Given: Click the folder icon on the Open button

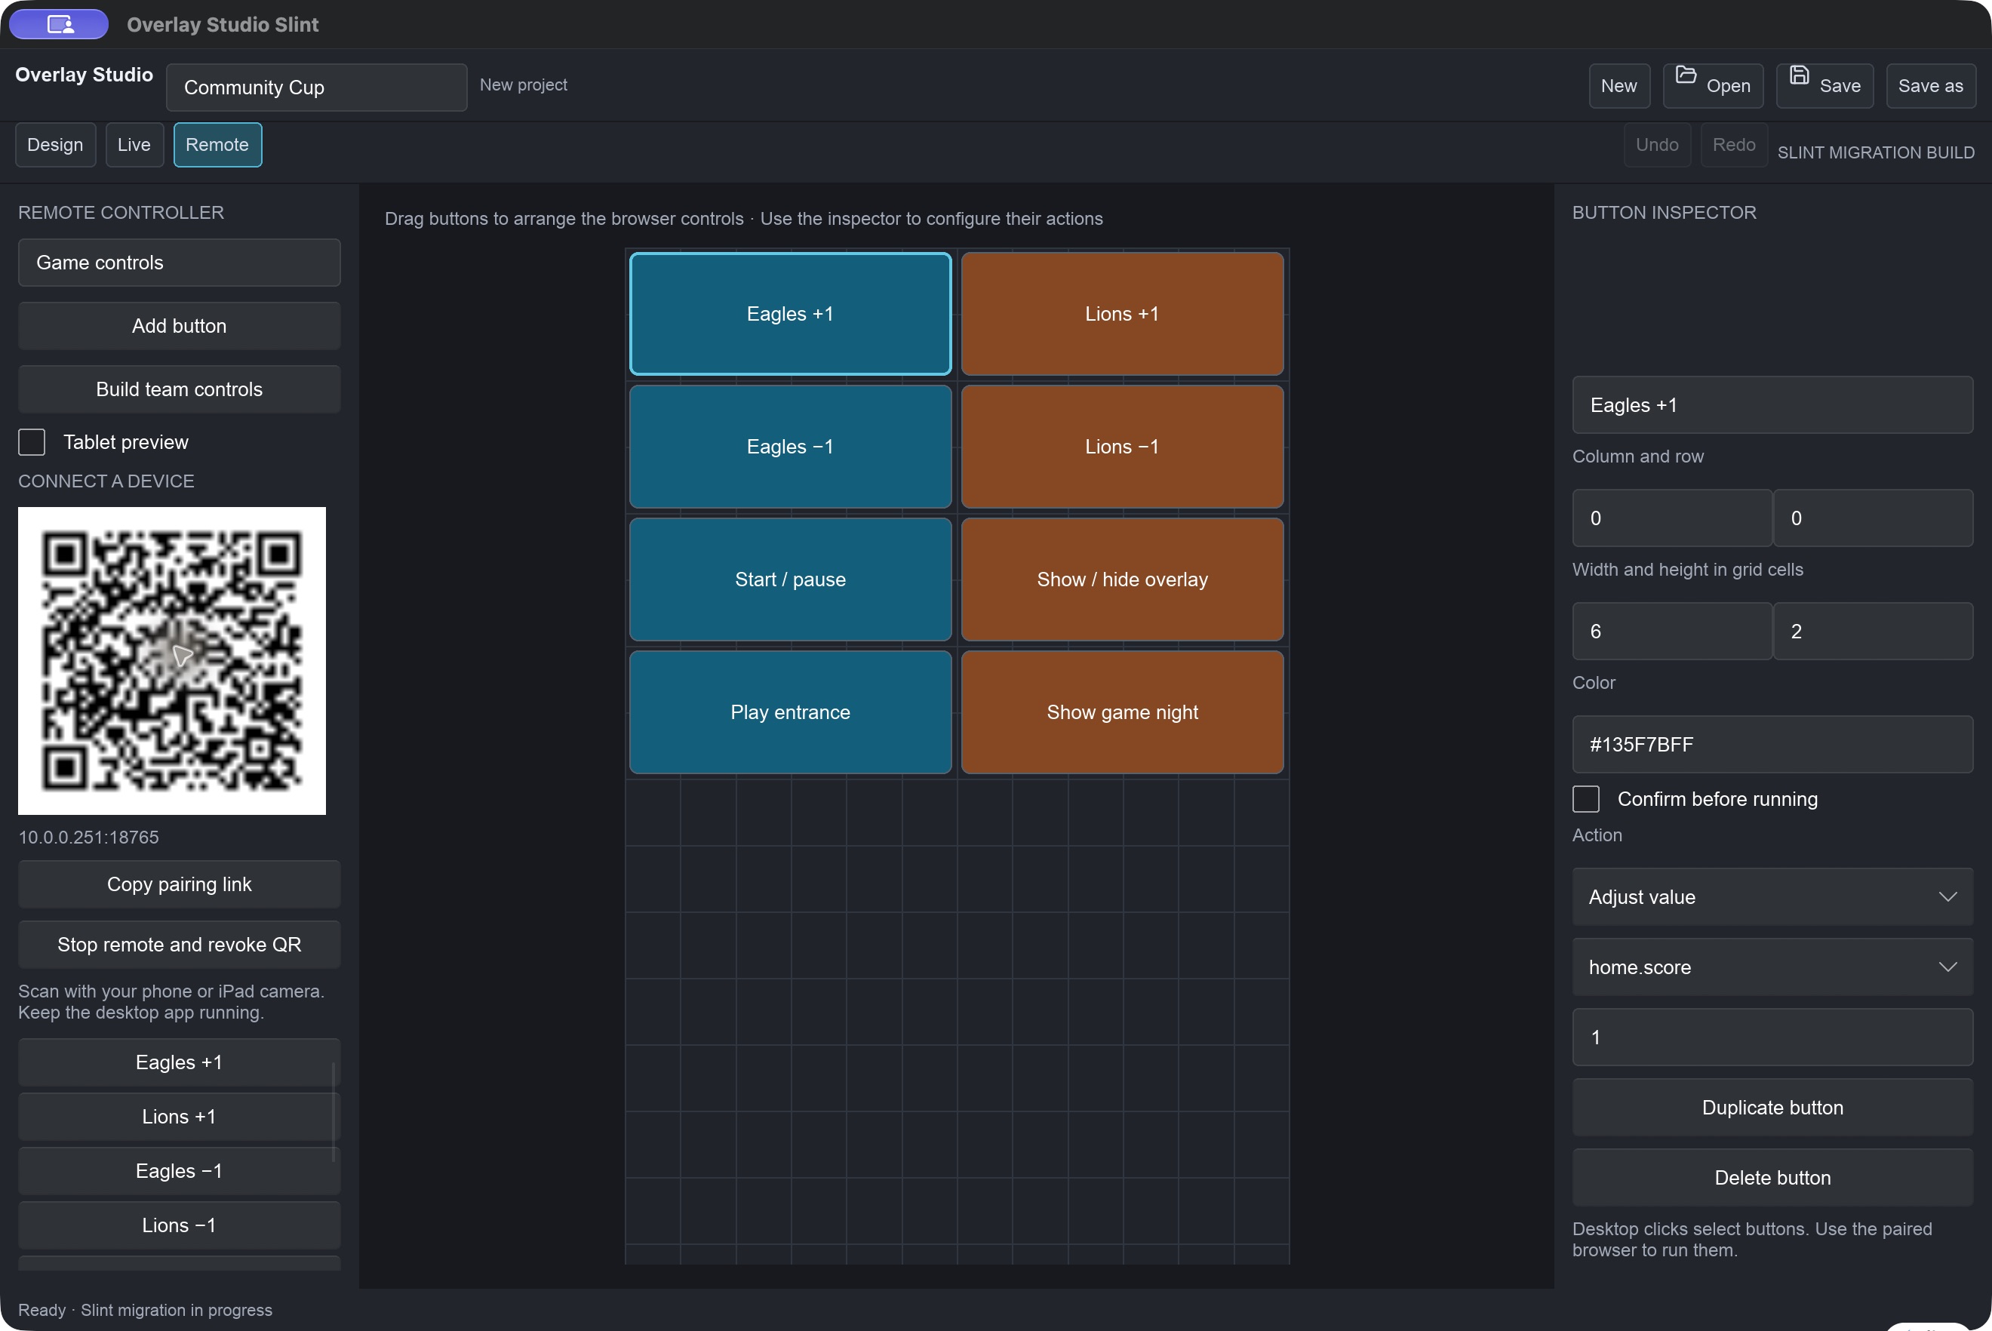Looking at the screenshot, I should pos(1686,75).
